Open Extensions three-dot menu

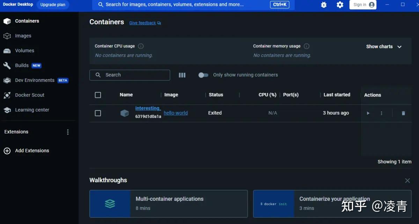68,132
